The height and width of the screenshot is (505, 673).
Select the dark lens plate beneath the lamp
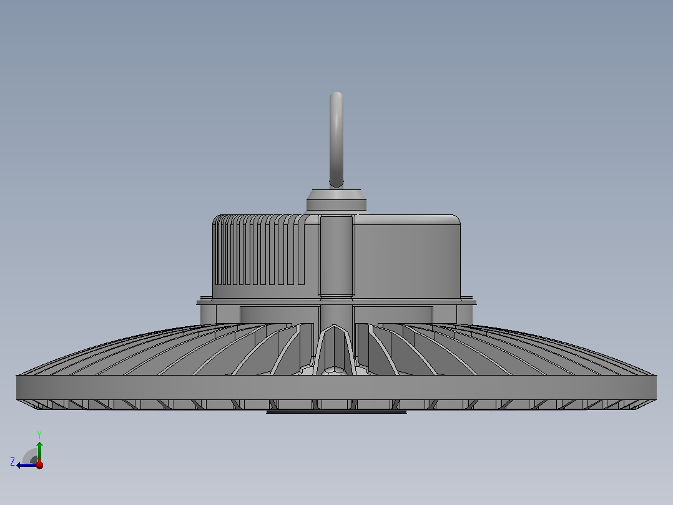point(336,412)
